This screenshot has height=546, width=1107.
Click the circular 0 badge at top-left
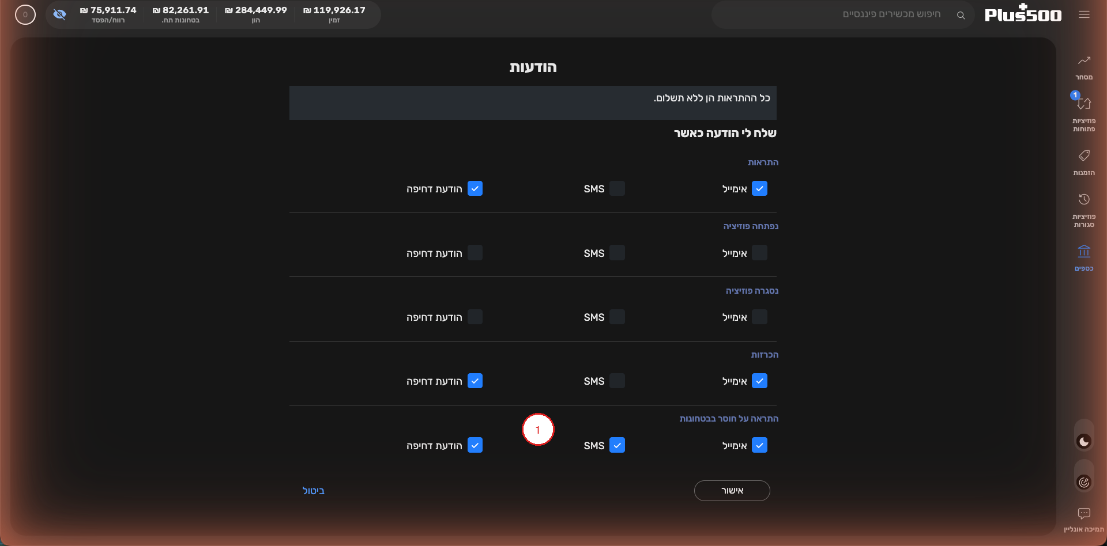point(25,14)
